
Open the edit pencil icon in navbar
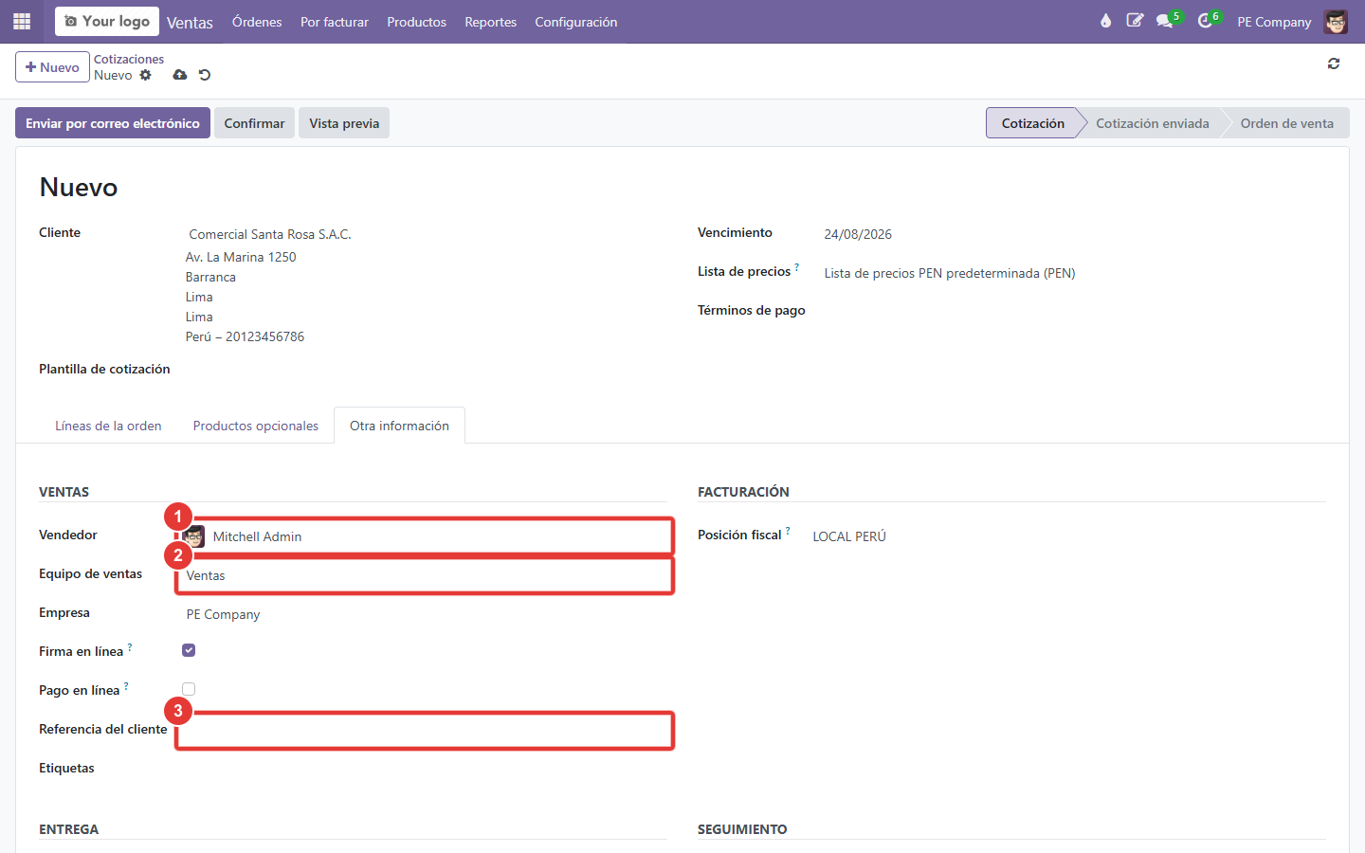coord(1135,21)
